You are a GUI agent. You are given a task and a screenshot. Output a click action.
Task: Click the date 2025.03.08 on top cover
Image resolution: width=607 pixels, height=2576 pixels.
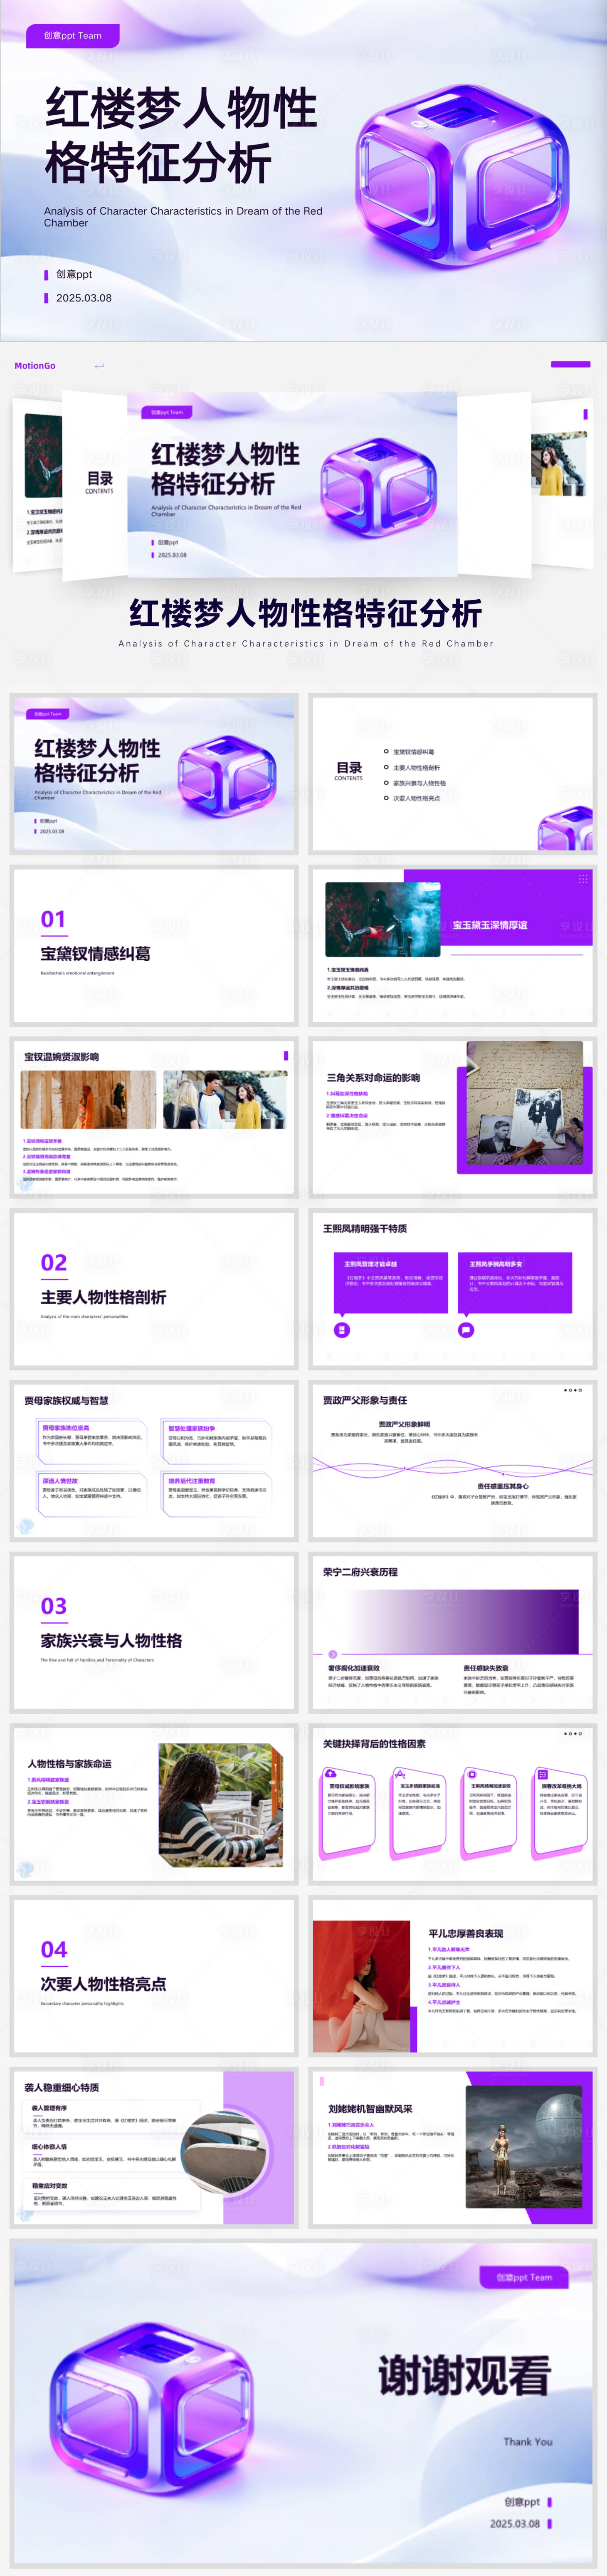click(84, 298)
